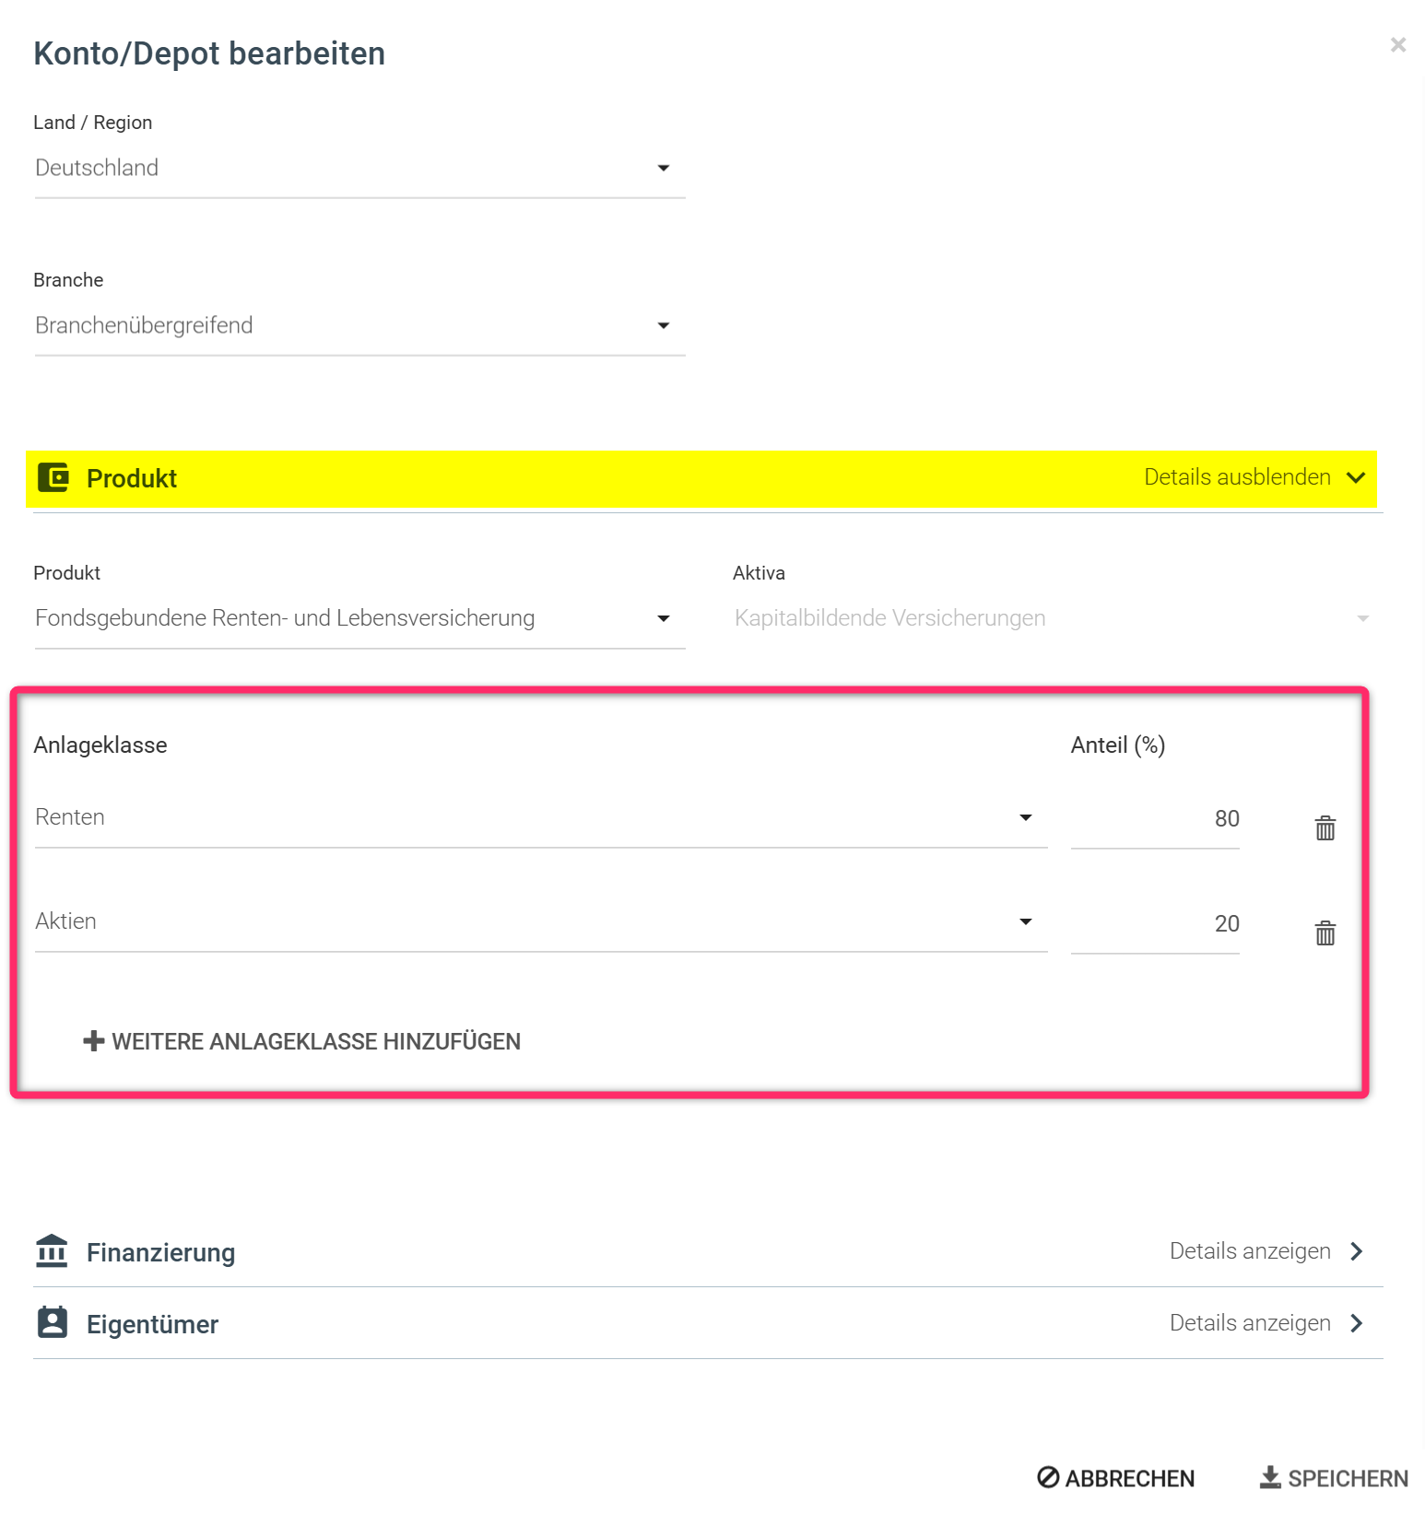Screen dimensions: 1425x1513
Task: Expand Finanzierung via Details anzeigen
Action: point(1266,1251)
